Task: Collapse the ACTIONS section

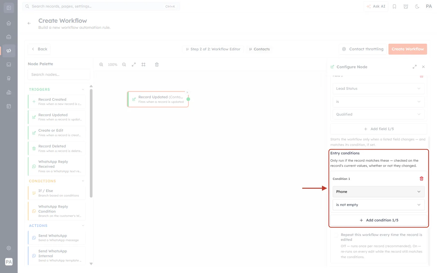Action: tap(83, 226)
